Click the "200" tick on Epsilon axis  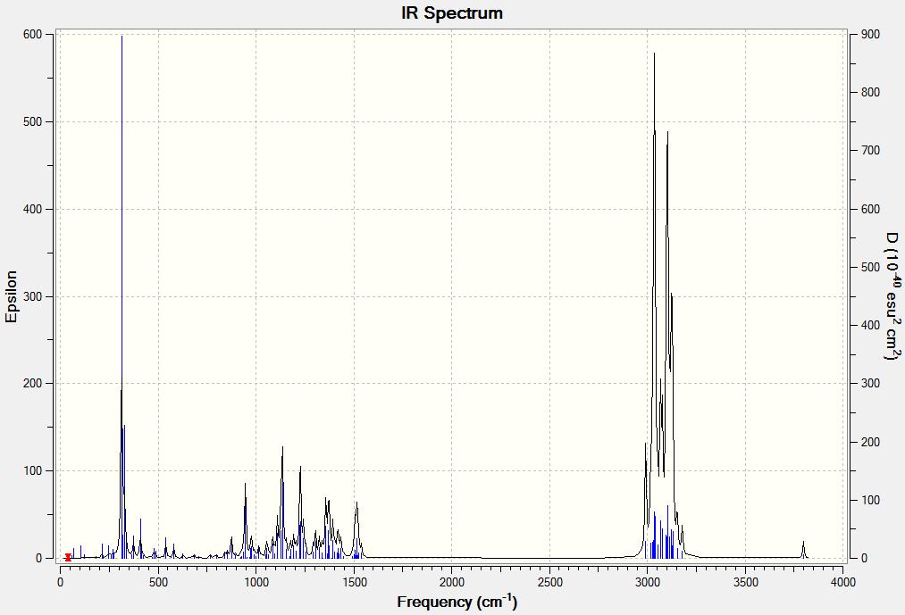pyautogui.click(x=33, y=384)
